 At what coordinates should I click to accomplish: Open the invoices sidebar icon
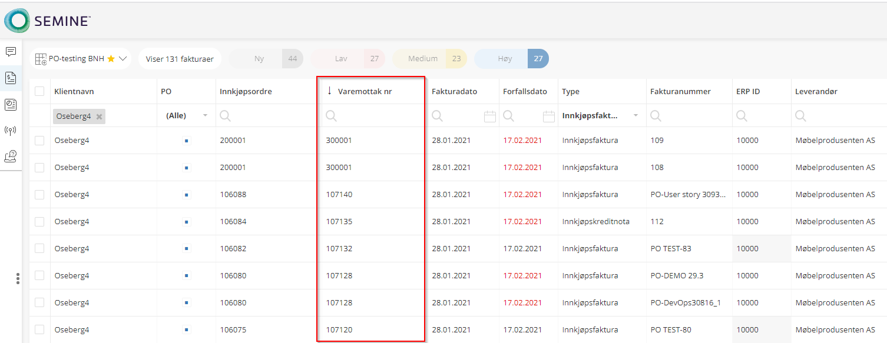pos(11,78)
